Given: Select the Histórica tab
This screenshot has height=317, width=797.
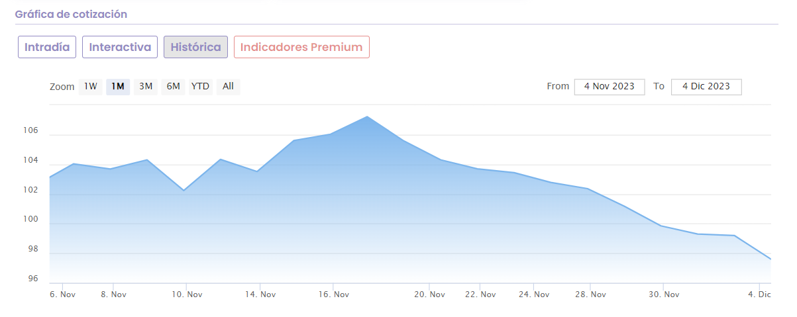Looking at the screenshot, I should (x=195, y=47).
